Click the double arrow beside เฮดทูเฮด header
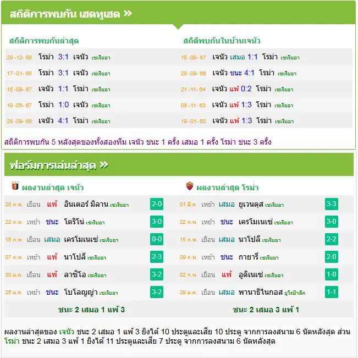The image size is (358, 358). pos(128,13)
